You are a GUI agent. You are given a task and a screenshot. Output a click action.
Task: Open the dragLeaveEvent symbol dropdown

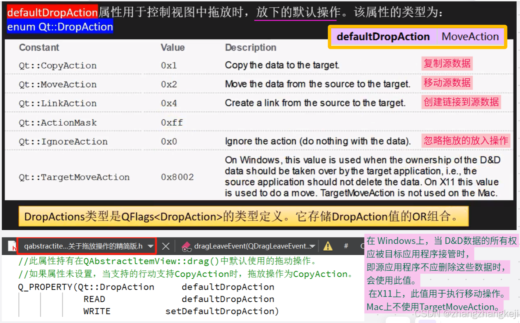click(312, 246)
